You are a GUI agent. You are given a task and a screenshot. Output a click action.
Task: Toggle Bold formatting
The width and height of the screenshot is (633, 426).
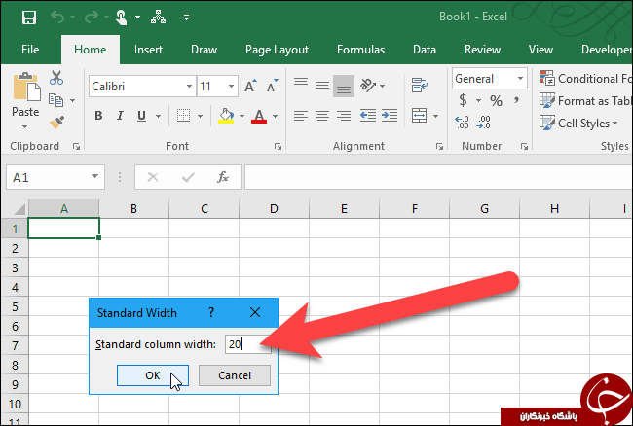click(x=98, y=116)
